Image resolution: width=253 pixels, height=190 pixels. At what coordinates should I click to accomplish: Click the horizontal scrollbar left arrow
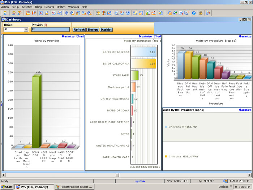pyautogui.click(x=3, y=175)
